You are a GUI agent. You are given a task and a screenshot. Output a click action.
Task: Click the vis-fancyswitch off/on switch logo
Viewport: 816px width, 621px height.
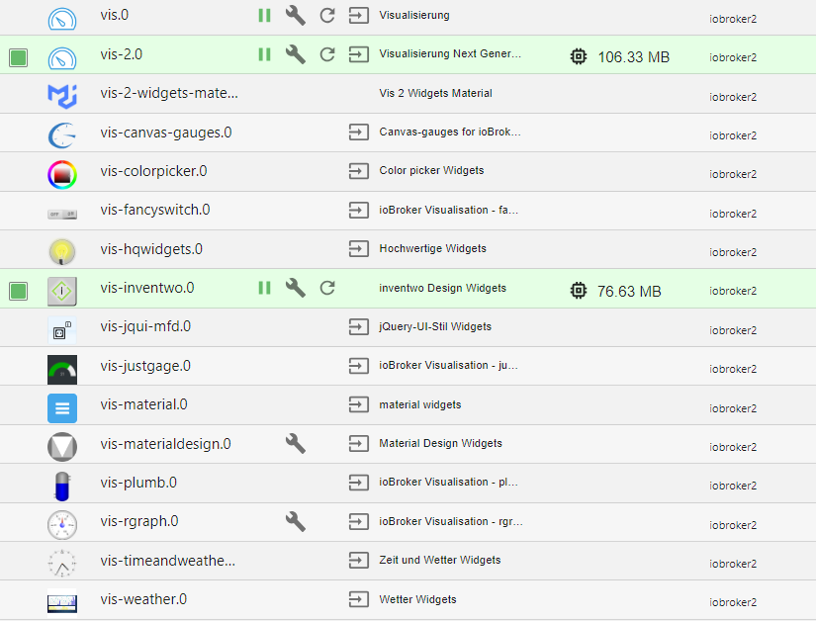coord(62,214)
